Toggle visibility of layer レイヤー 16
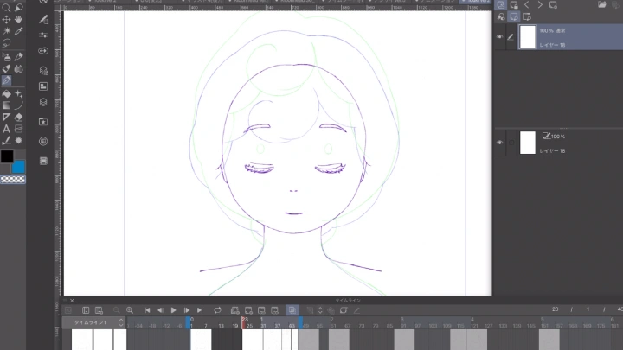623x350 pixels. point(500,143)
